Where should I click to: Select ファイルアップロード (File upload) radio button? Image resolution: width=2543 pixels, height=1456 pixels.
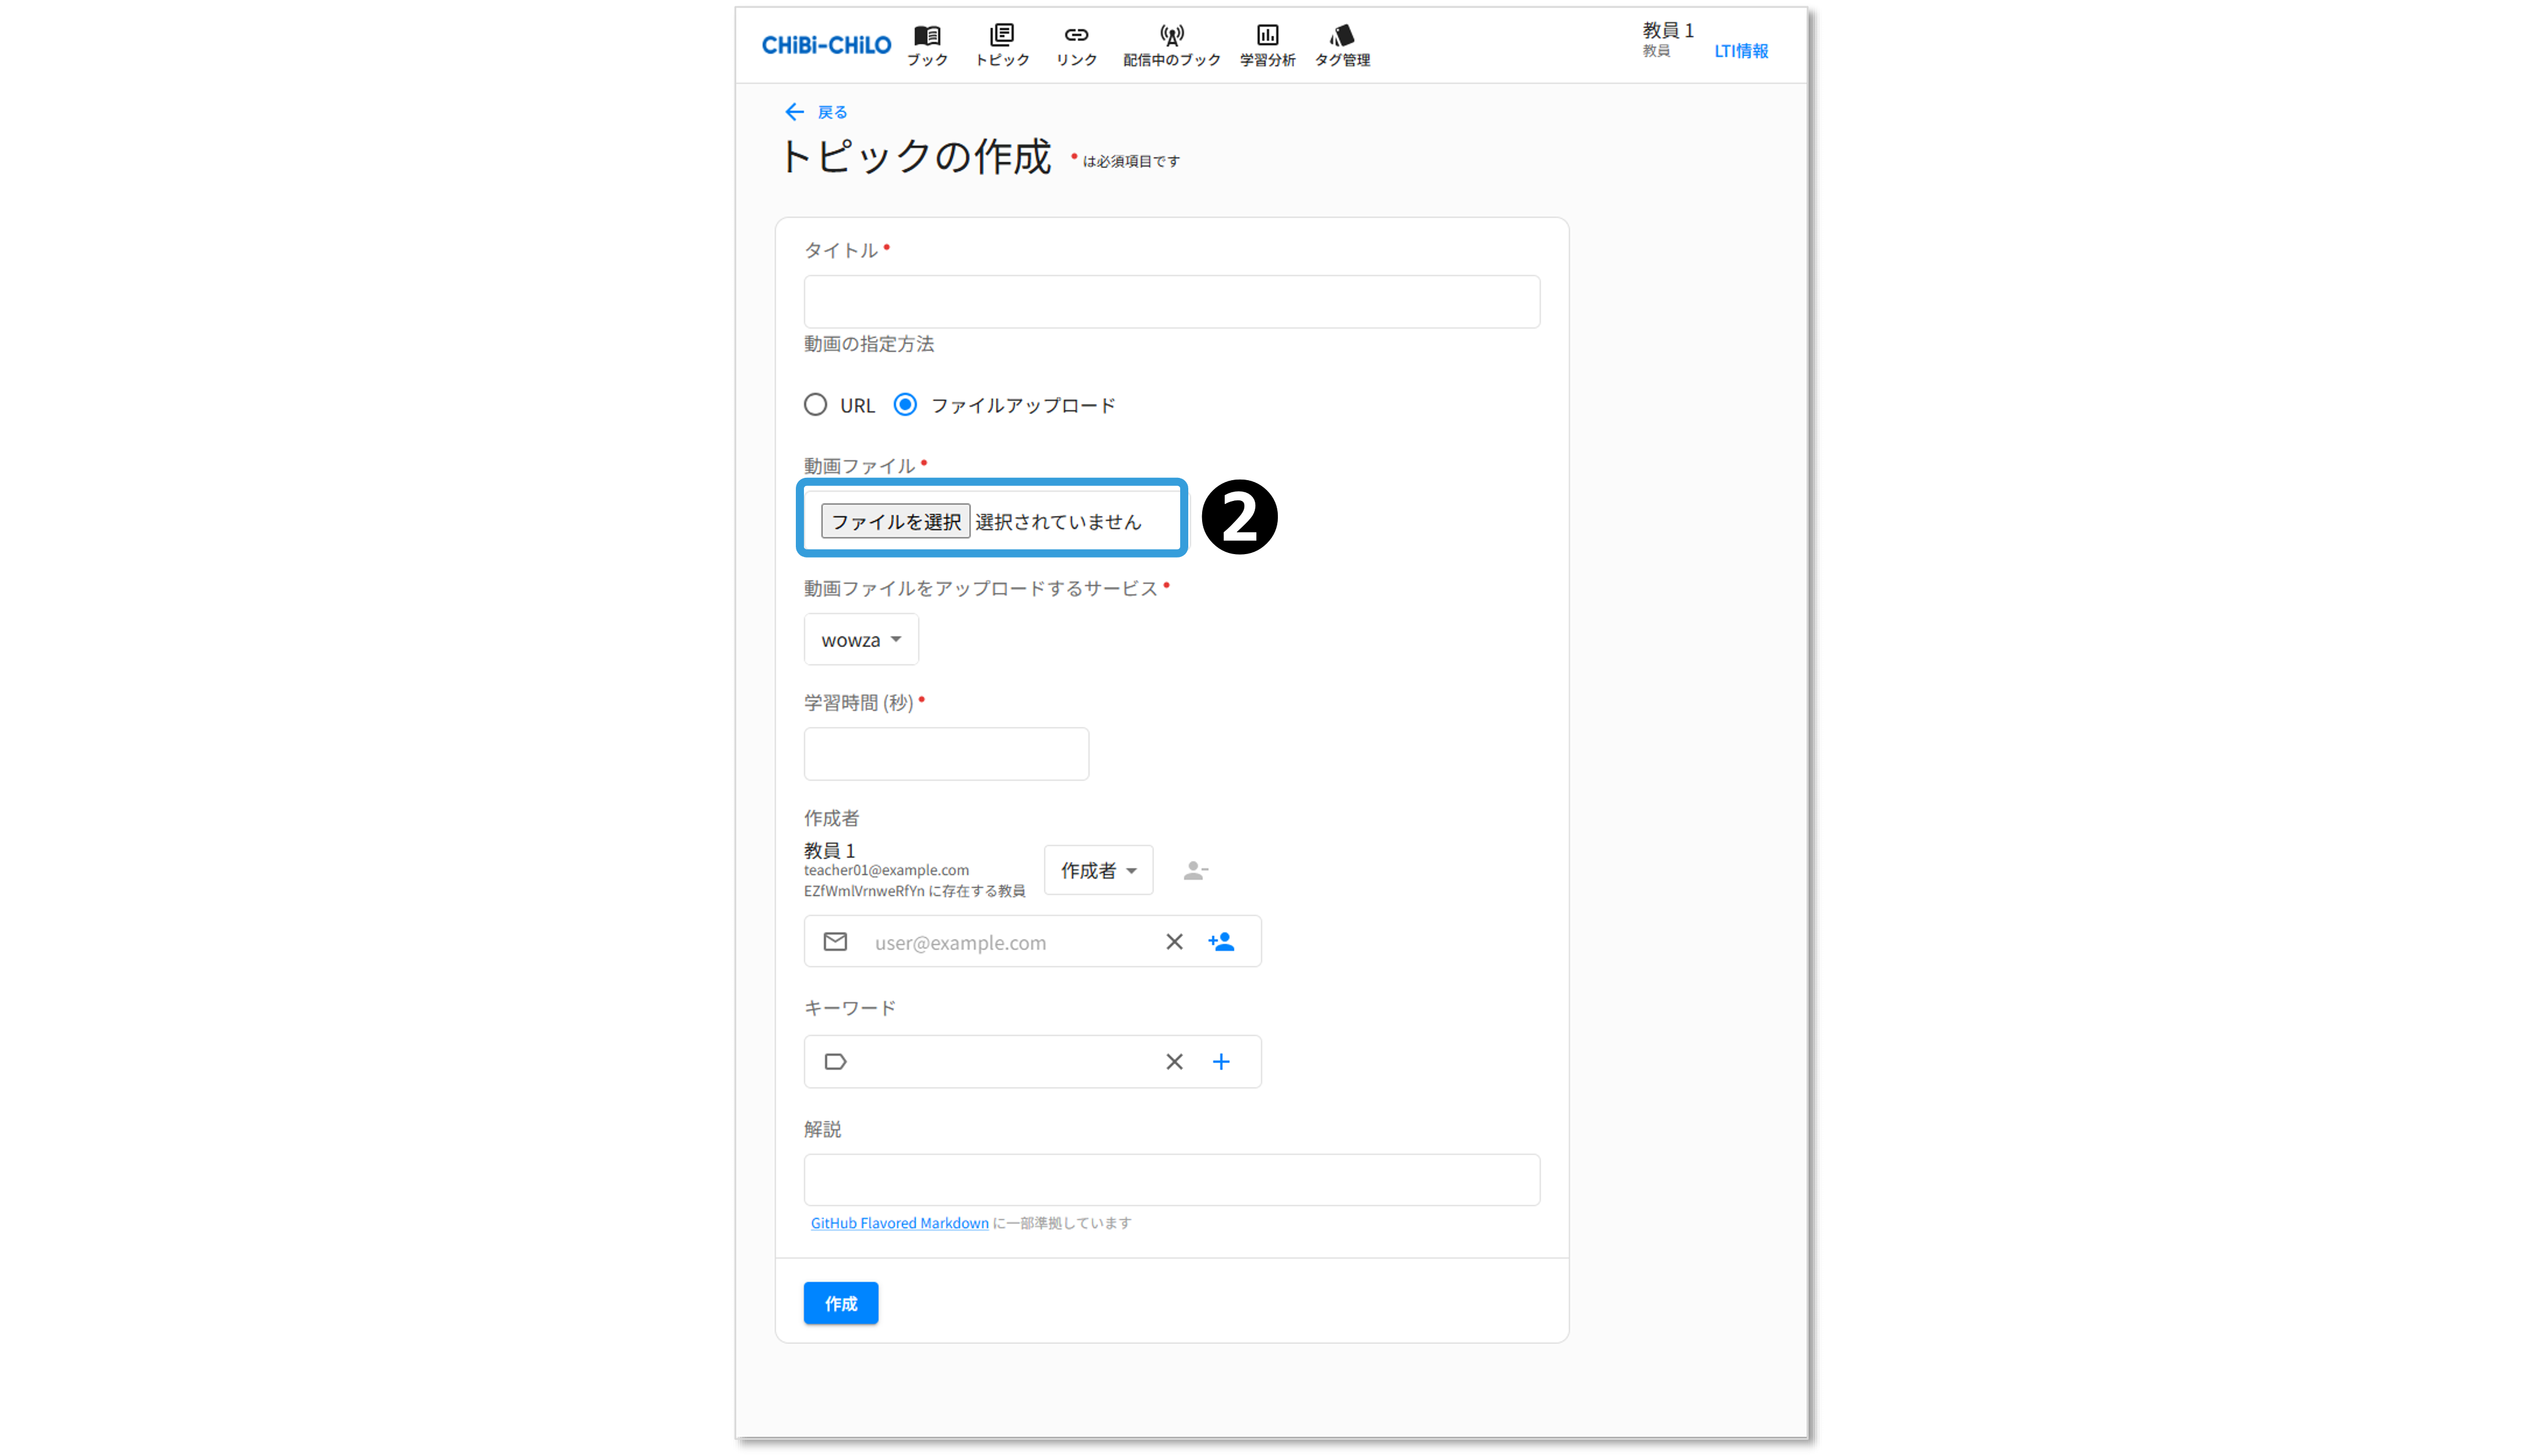[x=905, y=405]
